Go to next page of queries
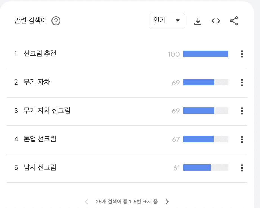This screenshot has width=260, height=208. point(167,202)
